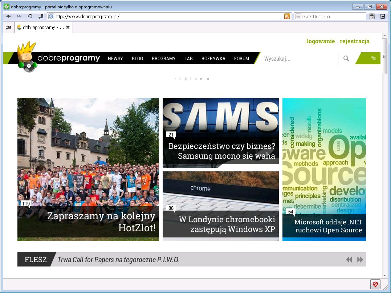This screenshot has height=293, width=391.
Task: Click the logowanie link
Action: (x=321, y=41)
